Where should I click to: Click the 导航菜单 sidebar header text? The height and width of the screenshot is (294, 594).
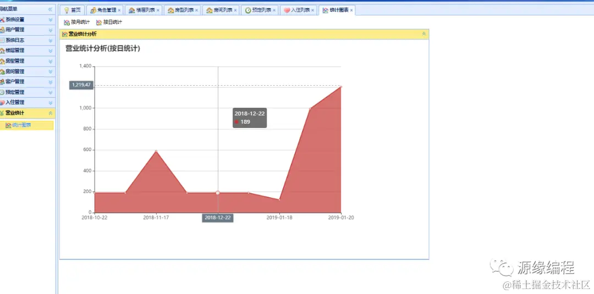click(9, 9)
